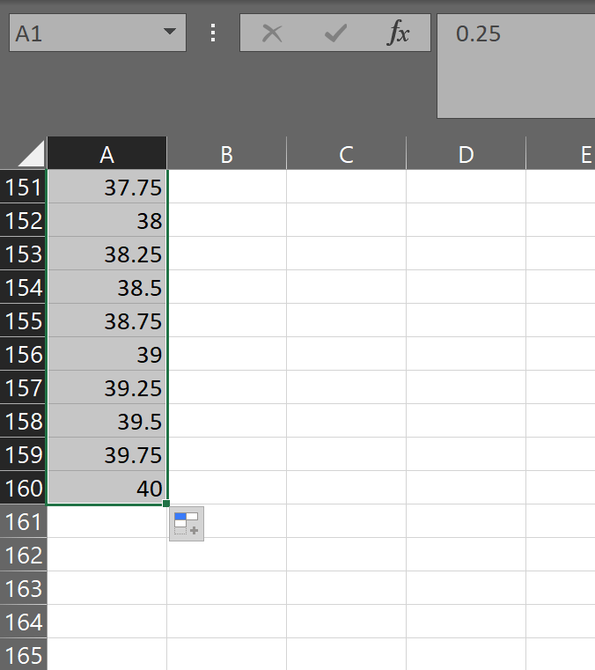Click the cell containing 39.5

pyautogui.click(x=107, y=421)
